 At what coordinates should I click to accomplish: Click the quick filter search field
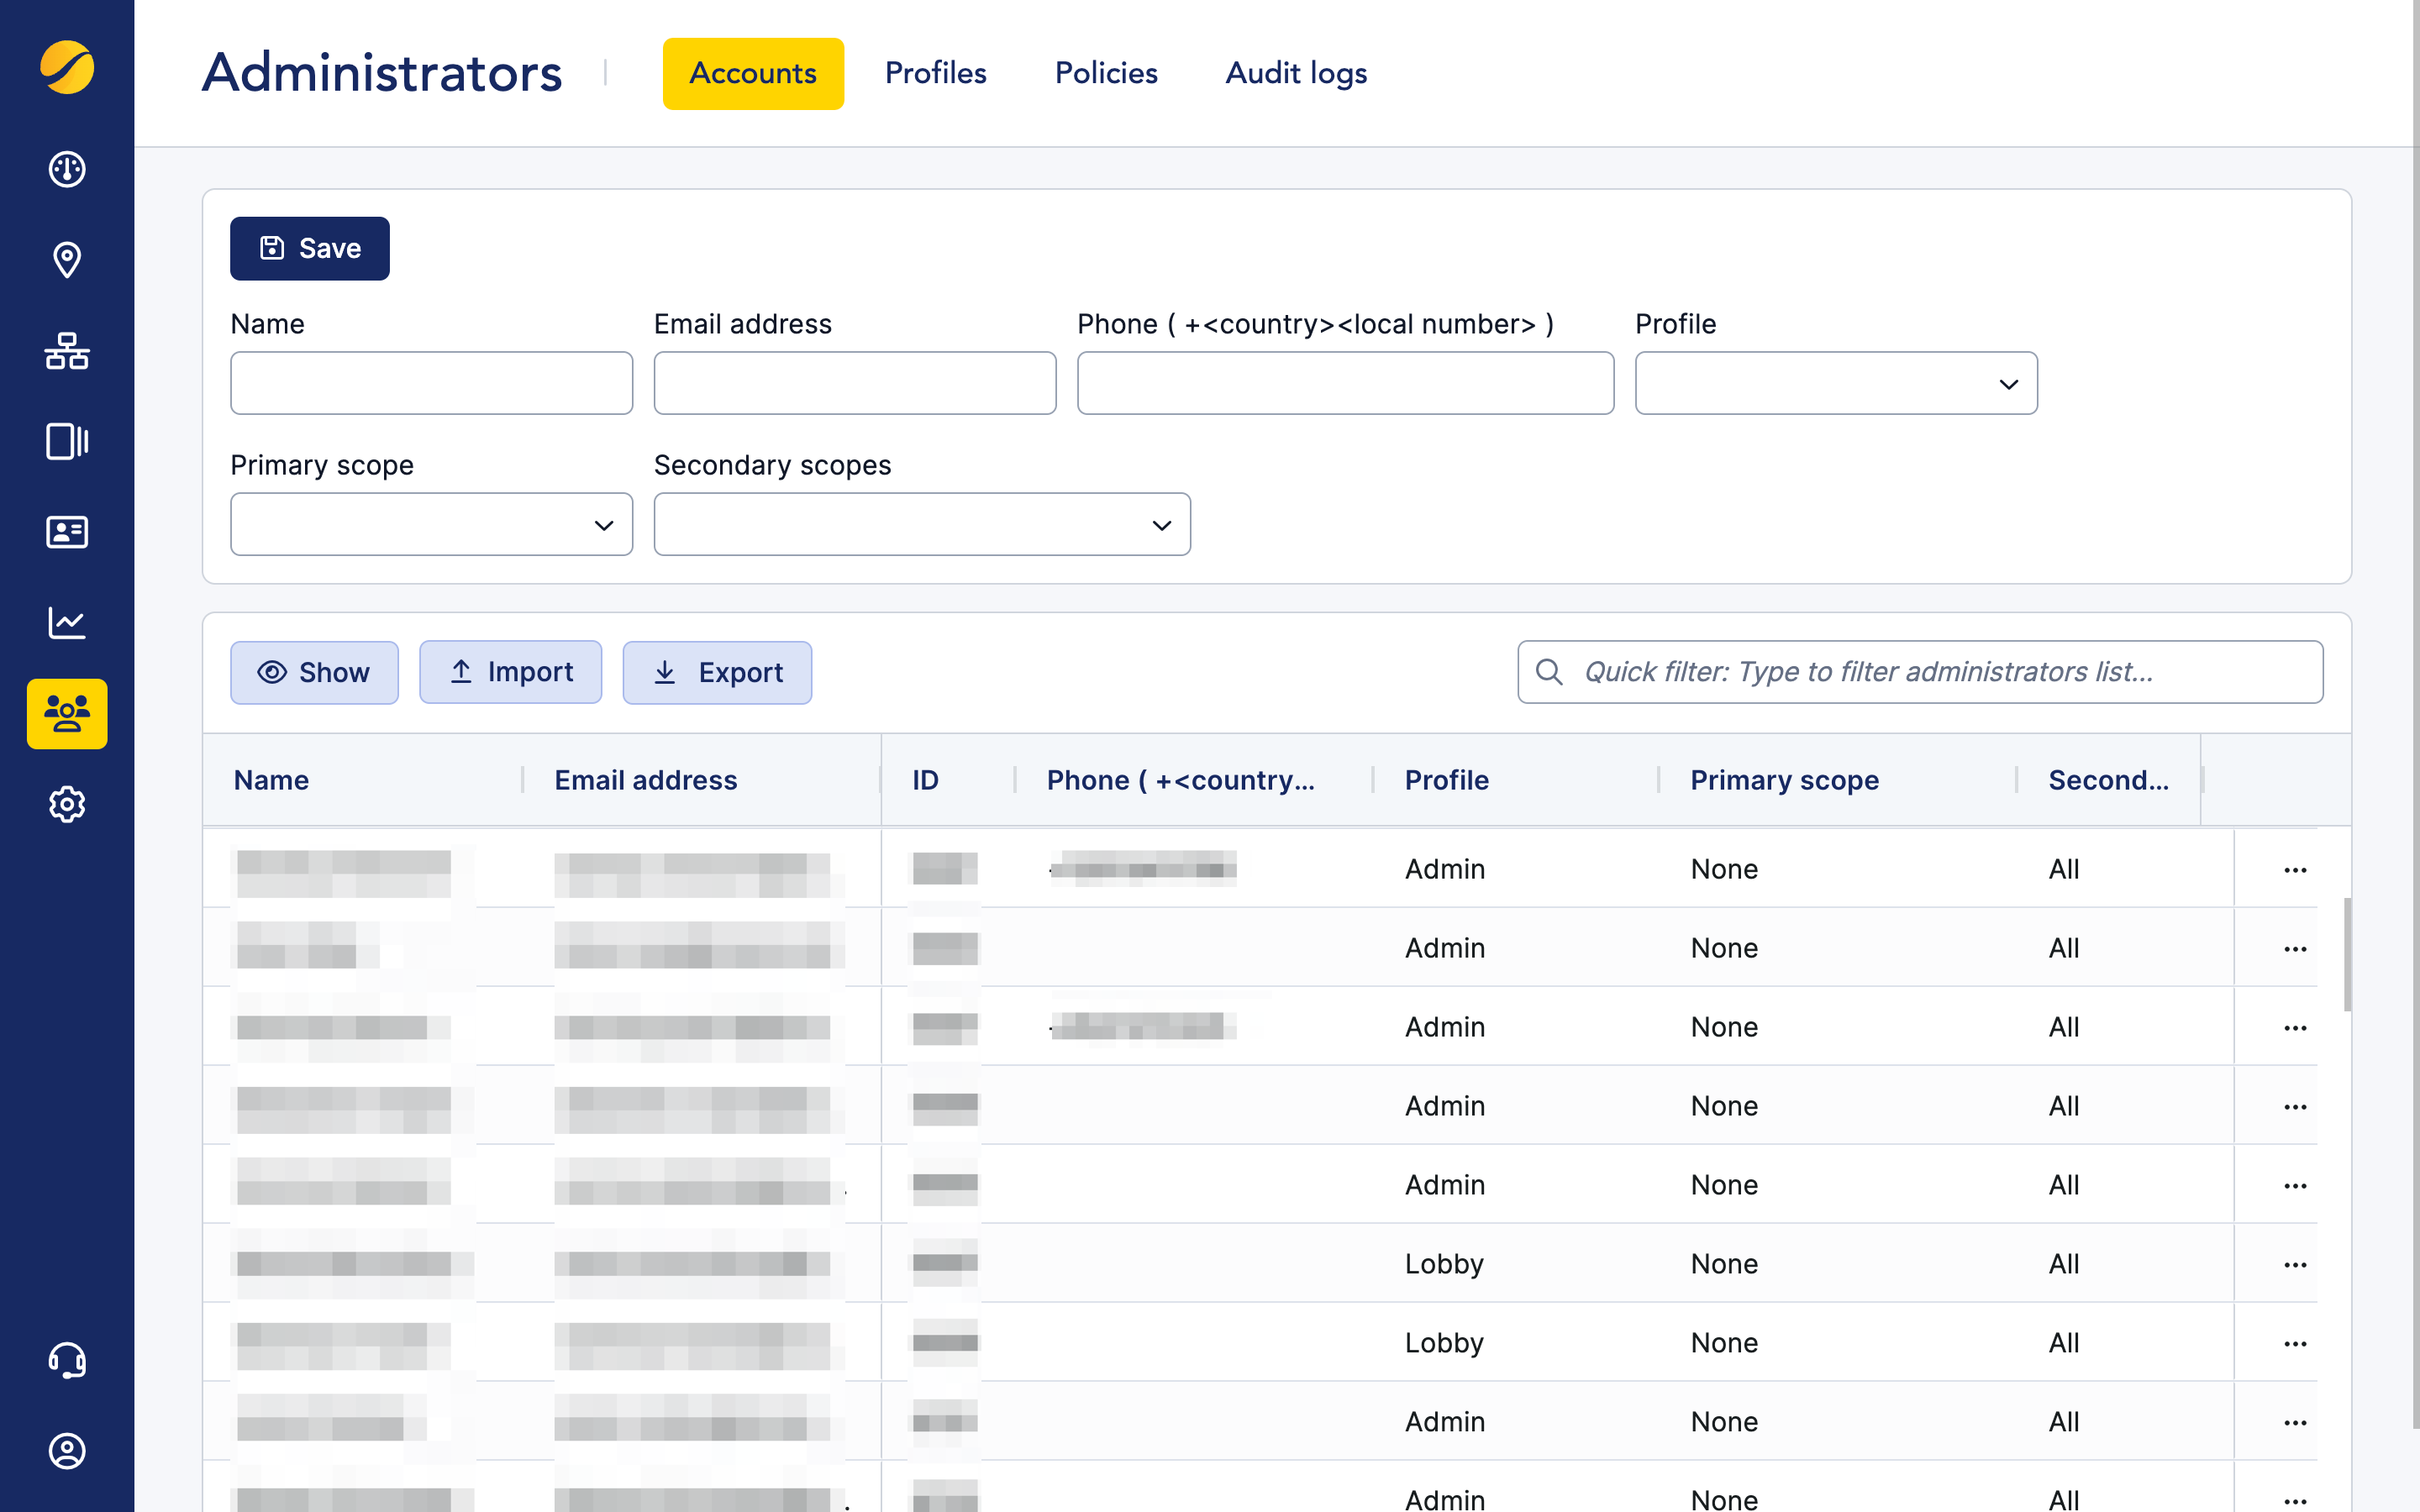click(x=1920, y=671)
